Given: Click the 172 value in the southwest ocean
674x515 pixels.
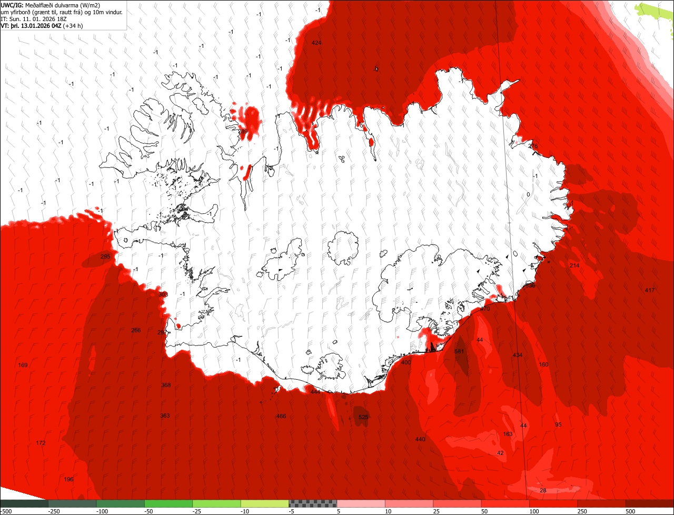Looking at the screenshot, I should point(41,443).
